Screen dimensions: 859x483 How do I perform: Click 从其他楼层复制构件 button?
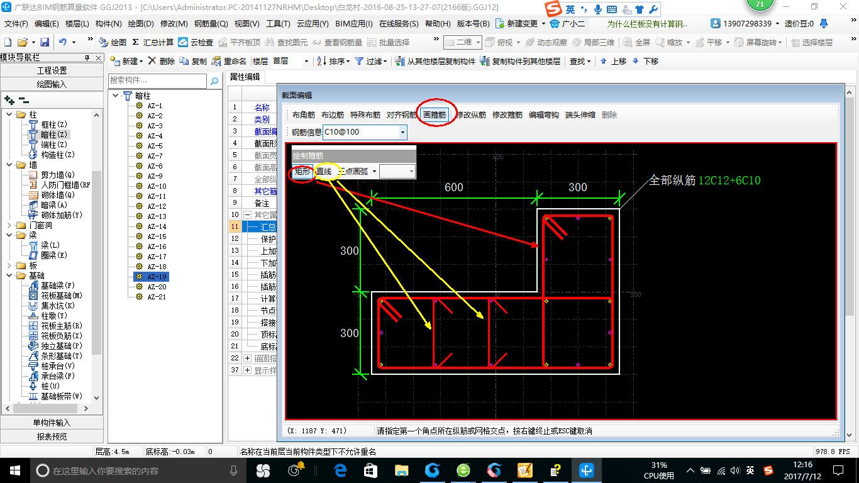point(435,61)
